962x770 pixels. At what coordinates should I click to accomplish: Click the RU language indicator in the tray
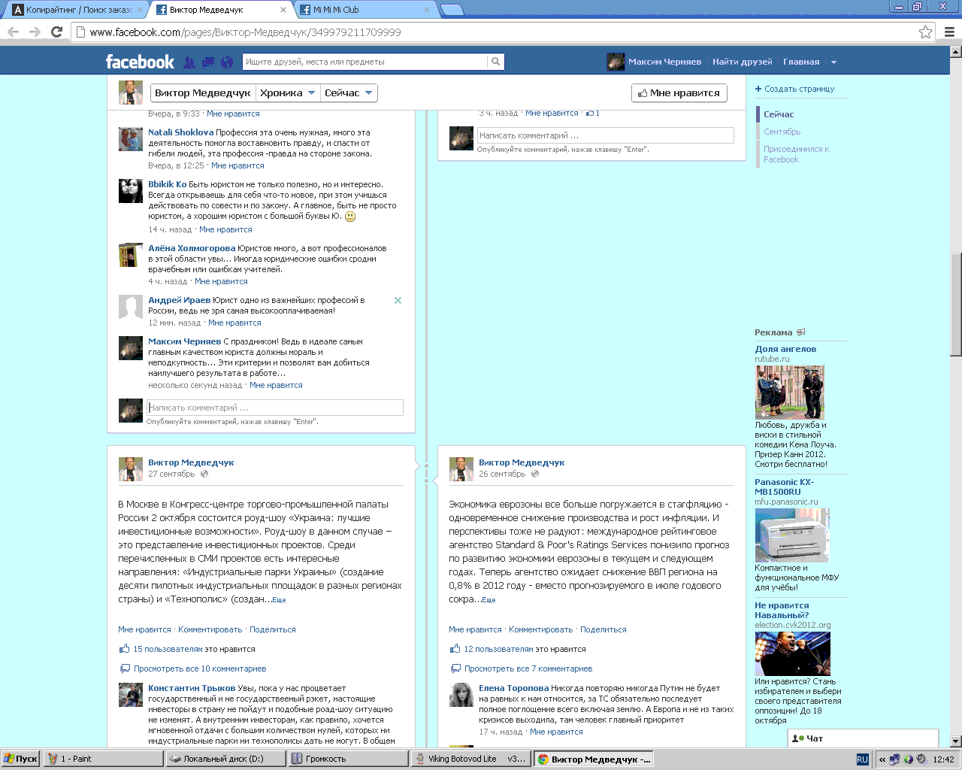pyautogui.click(x=862, y=759)
